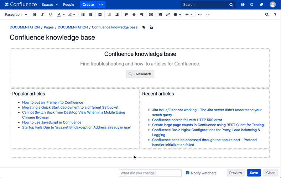Insert a bullet list
The height and width of the screenshot is (178, 281).
point(83,15)
